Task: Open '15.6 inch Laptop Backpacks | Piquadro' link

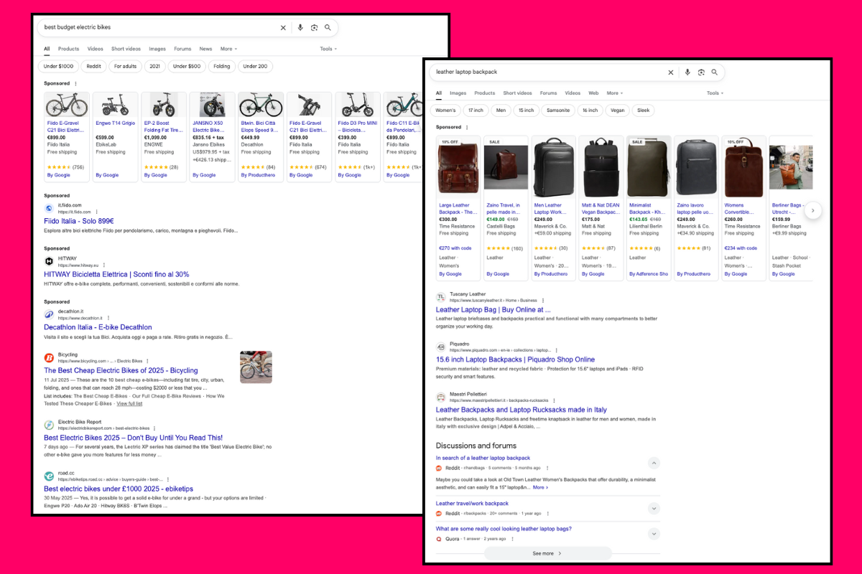Action: click(515, 359)
